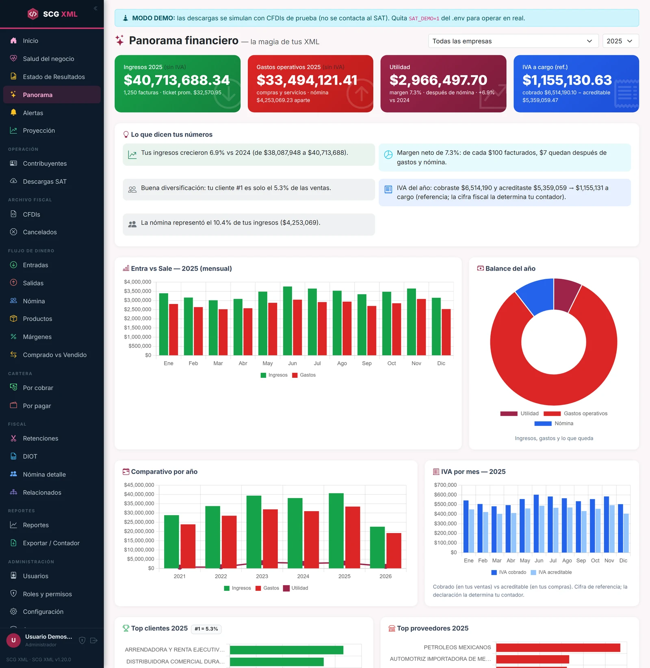Viewport: 650px width, 668px height.
Task: Open Exportar / Contador page
Action: (52, 543)
